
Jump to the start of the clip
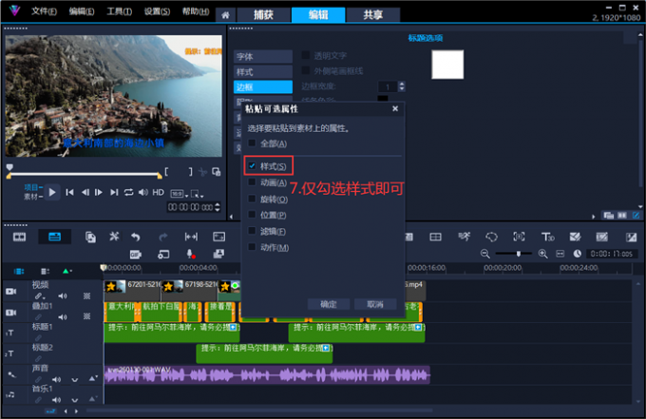tap(69, 192)
